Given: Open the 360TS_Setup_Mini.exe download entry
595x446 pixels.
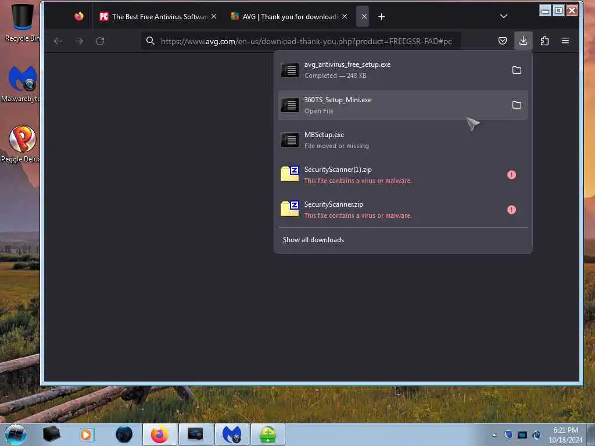Looking at the screenshot, I should pyautogui.click(x=403, y=105).
